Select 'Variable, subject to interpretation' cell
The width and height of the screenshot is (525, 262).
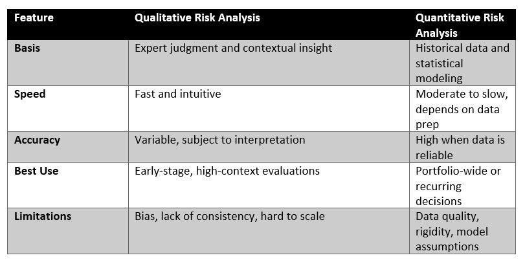(219, 140)
